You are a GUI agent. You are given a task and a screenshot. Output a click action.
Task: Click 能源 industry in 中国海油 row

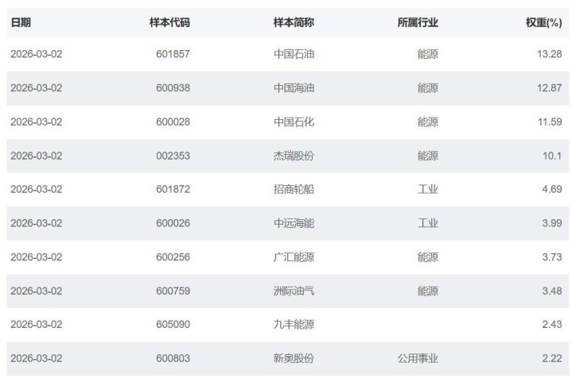428,88
